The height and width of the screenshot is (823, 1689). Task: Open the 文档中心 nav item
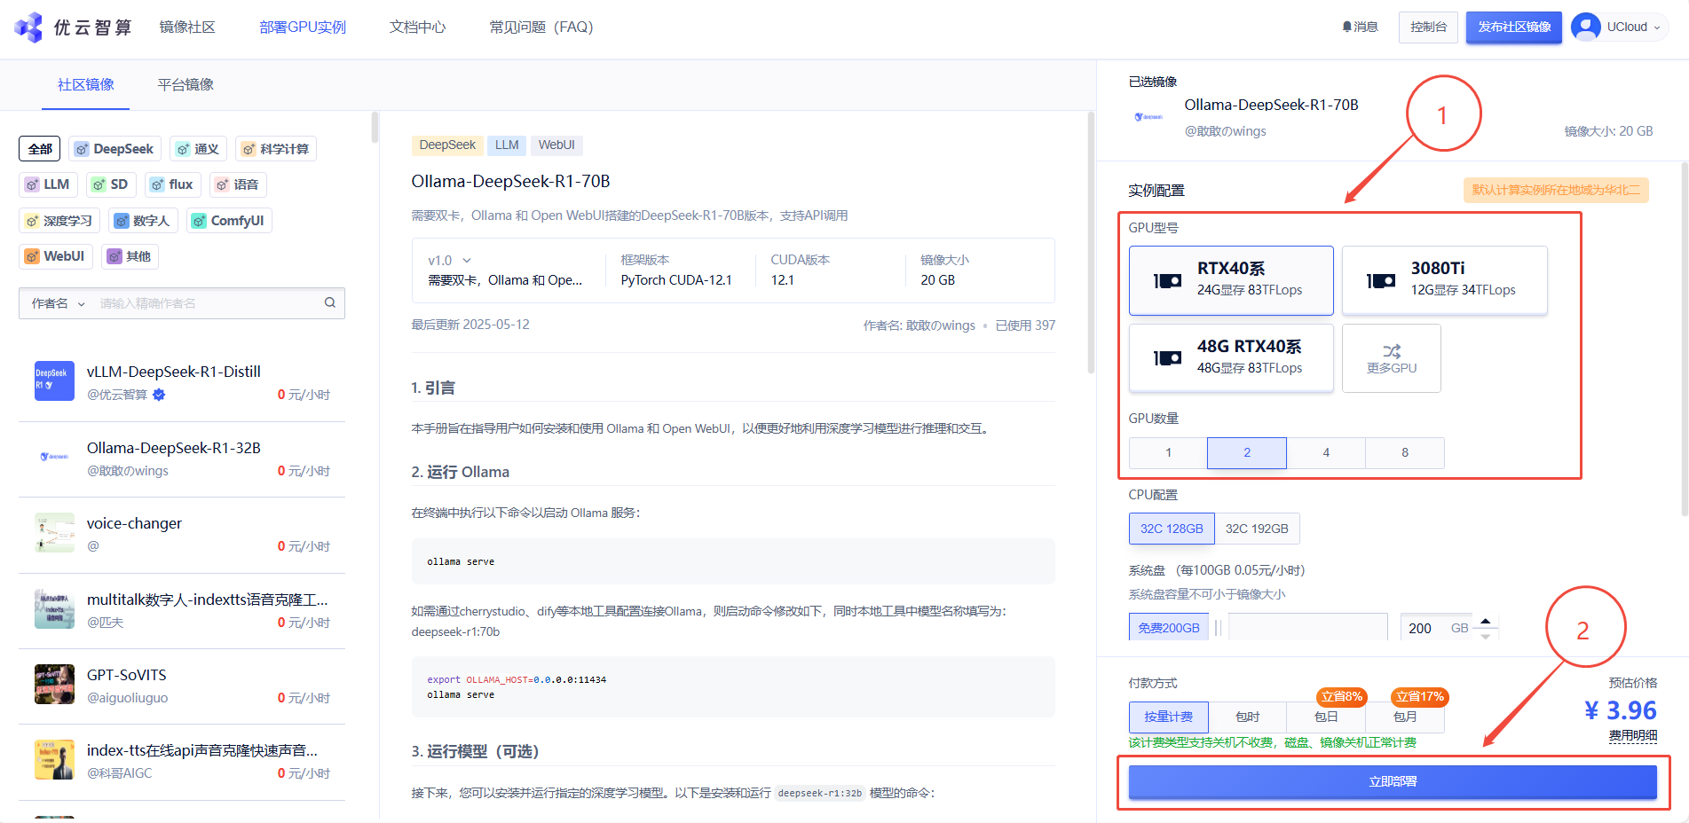tap(418, 27)
